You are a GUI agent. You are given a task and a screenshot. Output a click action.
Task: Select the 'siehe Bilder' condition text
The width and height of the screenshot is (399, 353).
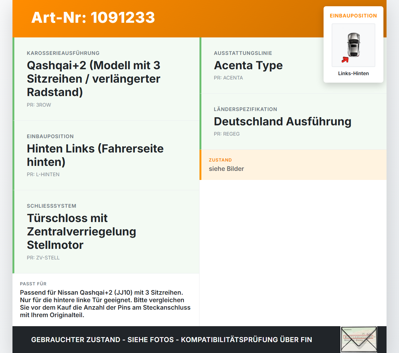(x=226, y=169)
